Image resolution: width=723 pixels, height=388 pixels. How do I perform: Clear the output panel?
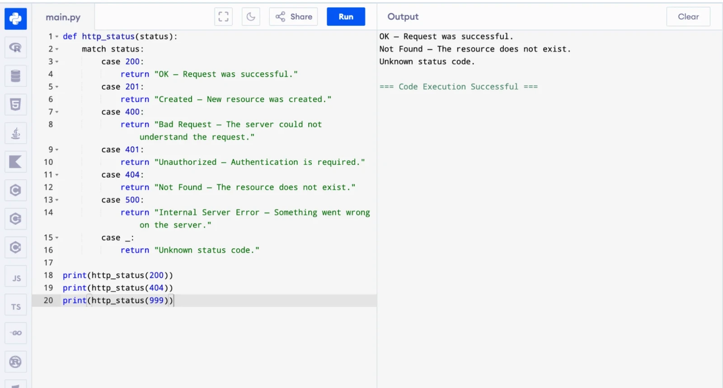point(688,17)
